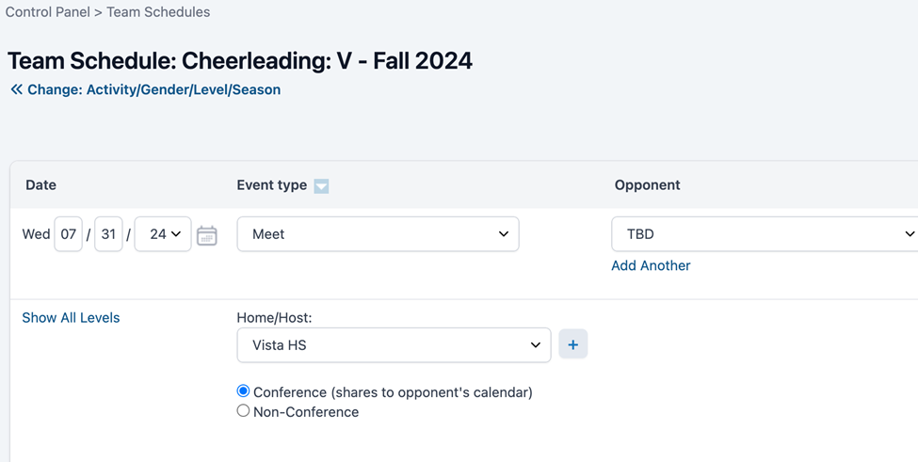The image size is (918, 462).
Task: Open the calendar date picker icon
Action: click(x=206, y=235)
